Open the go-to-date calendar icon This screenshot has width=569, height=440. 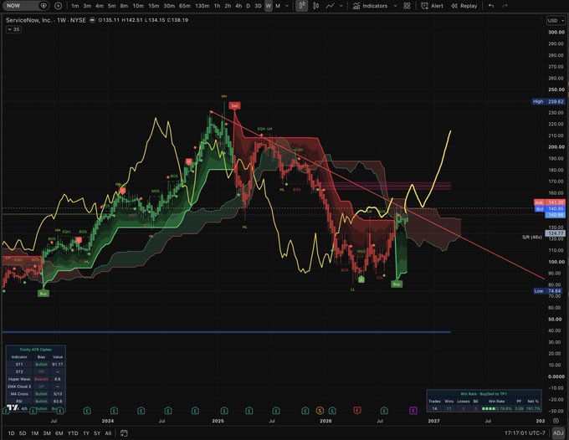pyautogui.click(x=124, y=433)
